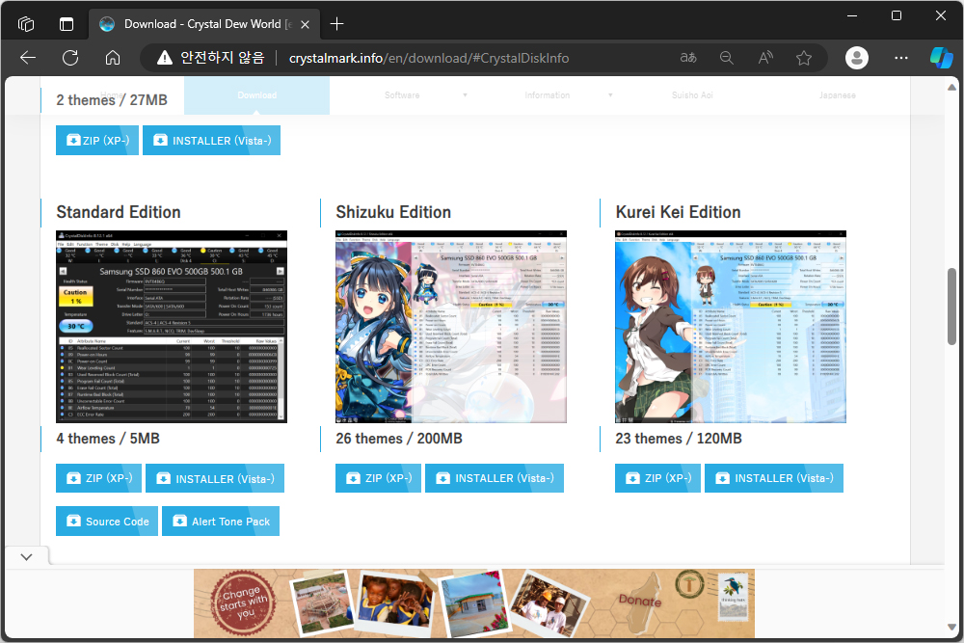The image size is (964, 643).
Task: Start read aloud from the toolbar
Action: pyautogui.click(x=765, y=58)
